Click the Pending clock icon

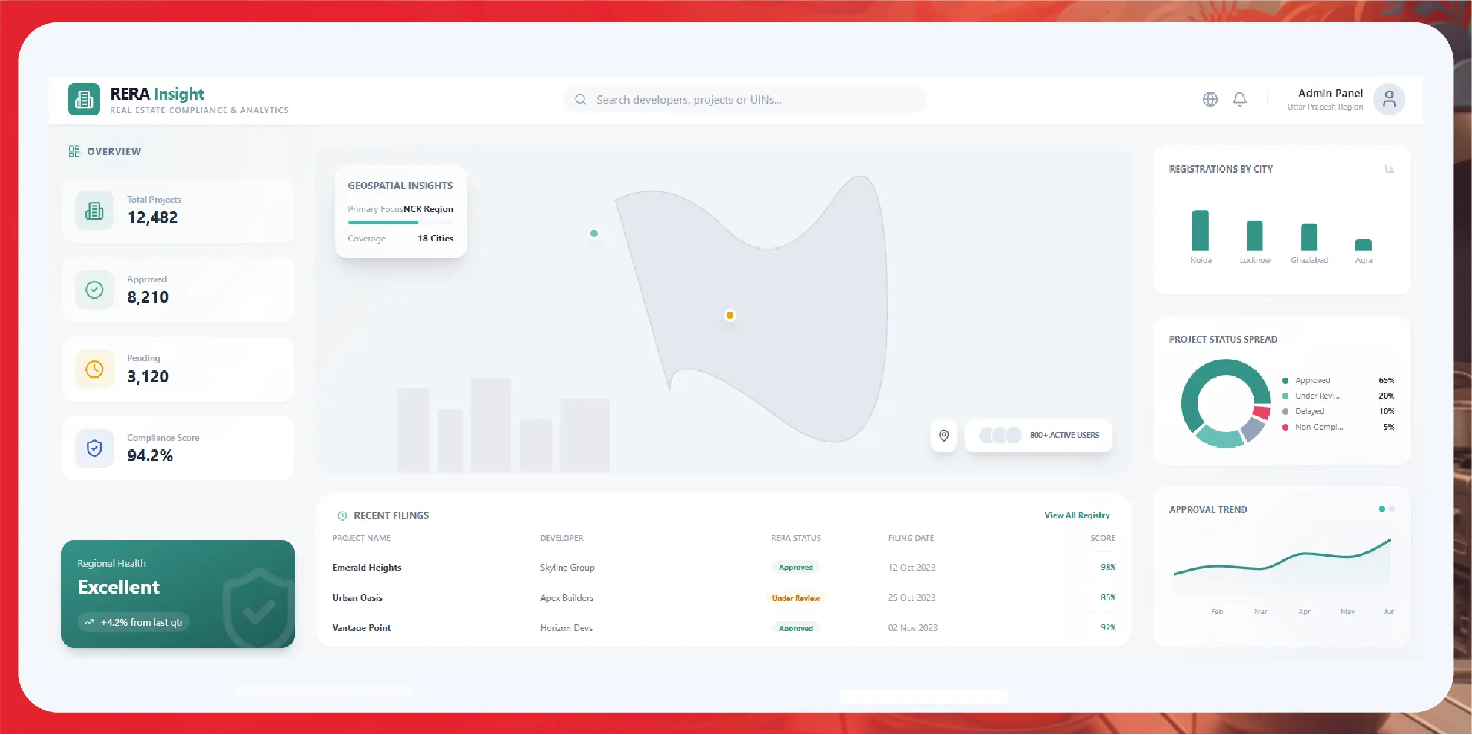[94, 369]
